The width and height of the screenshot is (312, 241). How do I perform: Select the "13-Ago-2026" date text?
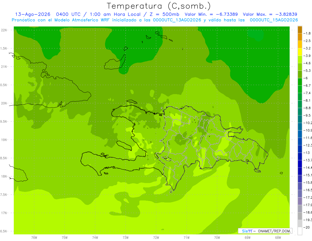point(33,14)
